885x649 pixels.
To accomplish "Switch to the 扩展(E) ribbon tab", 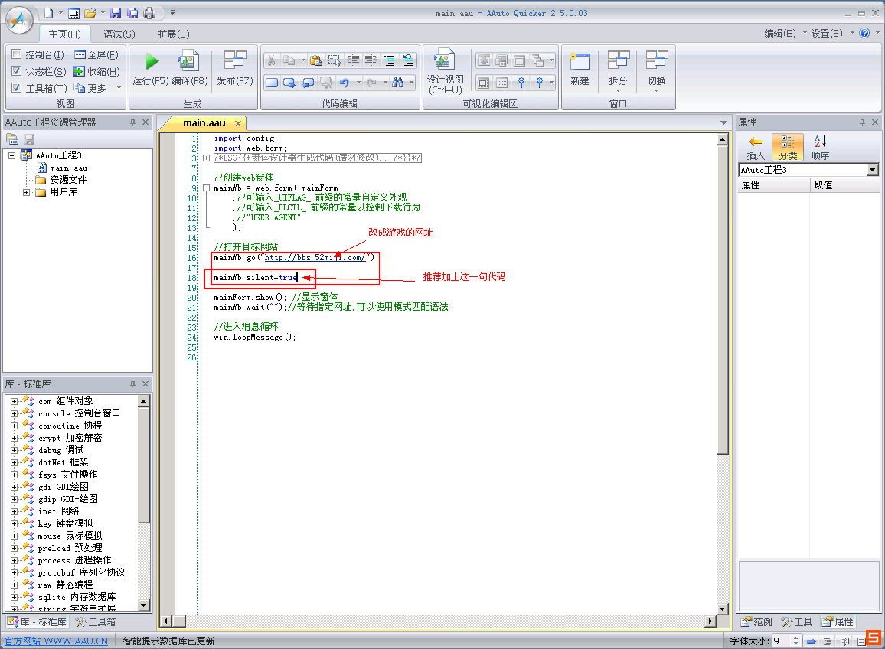I will point(174,34).
